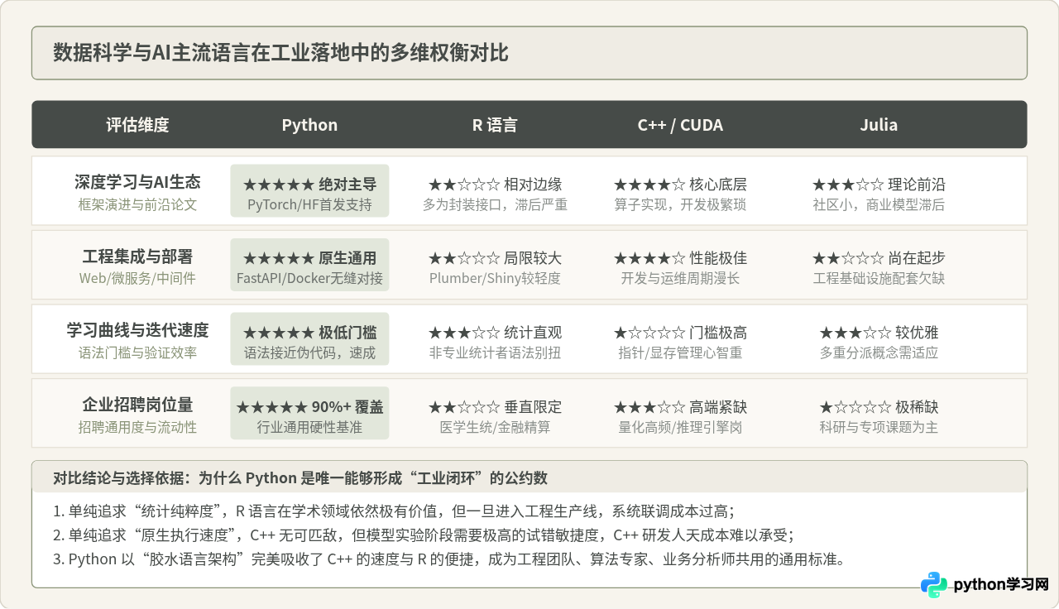Select the note "量化高频/推理引擎岗"
The height and width of the screenshot is (609, 1059).
[680, 428]
